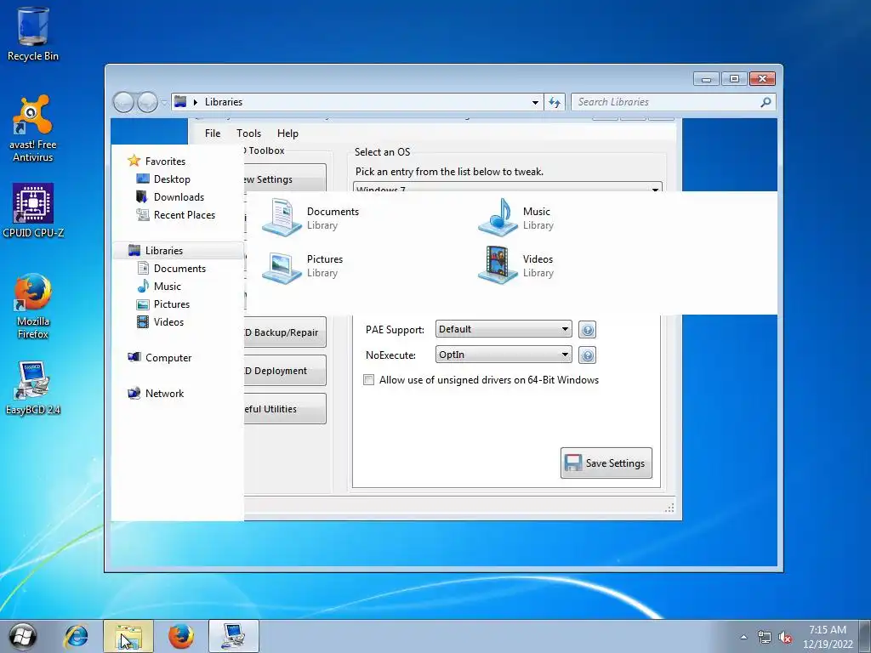
Task: Click the taskbar clock showing 7:15 AM
Action: 828,637
